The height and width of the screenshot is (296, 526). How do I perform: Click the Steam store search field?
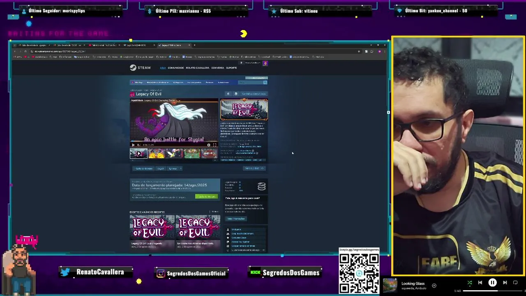(x=251, y=82)
